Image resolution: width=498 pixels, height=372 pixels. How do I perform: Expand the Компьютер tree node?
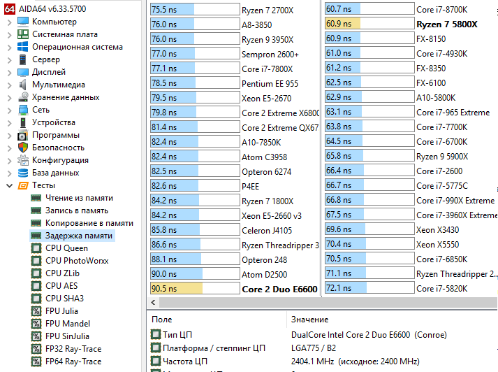(9, 22)
